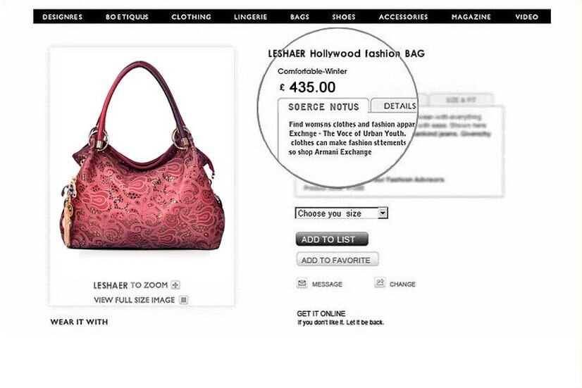Go to the CLOTHING menu
Screen dimensions: 582x388
click(191, 17)
